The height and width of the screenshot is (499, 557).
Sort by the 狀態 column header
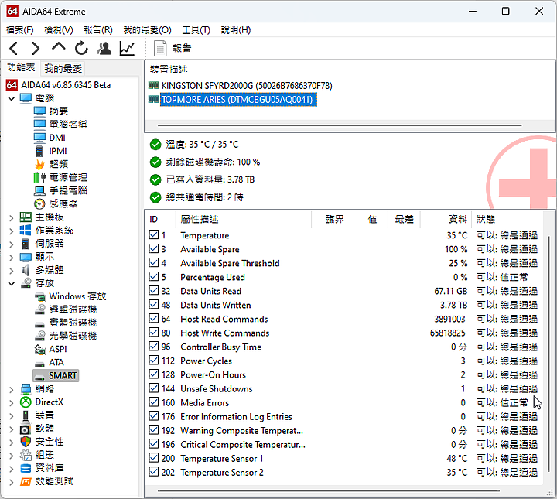point(507,219)
